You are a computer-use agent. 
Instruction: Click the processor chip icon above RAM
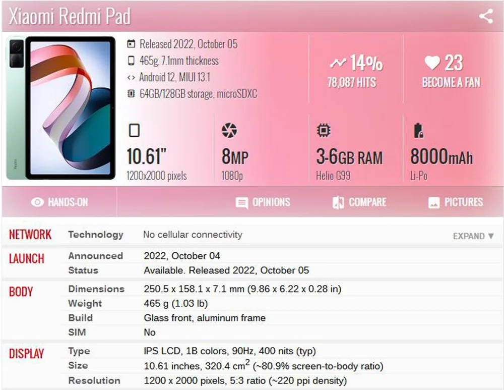324,130
